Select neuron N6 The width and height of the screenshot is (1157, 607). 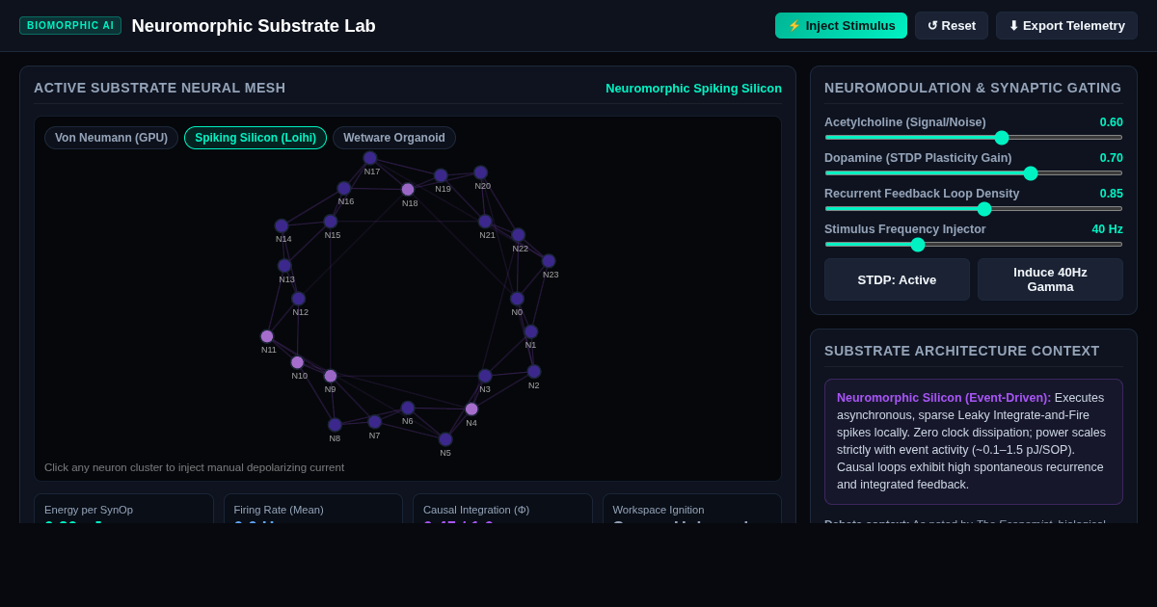[x=408, y=408]
